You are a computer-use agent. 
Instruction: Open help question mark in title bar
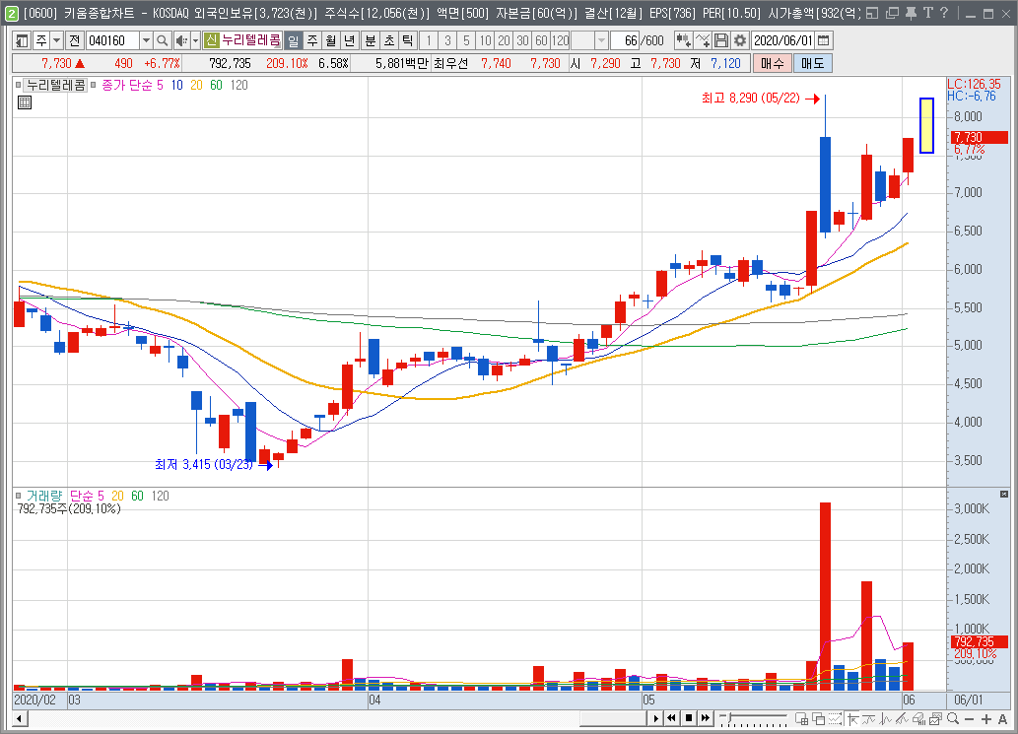pyautogui.click(x=944, y=13)
